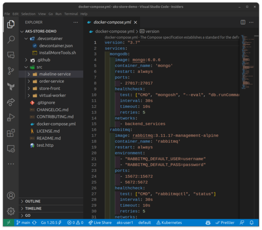Show additional views ellipsis in activity bar
262x230 pixels.
tap(11, 164)
